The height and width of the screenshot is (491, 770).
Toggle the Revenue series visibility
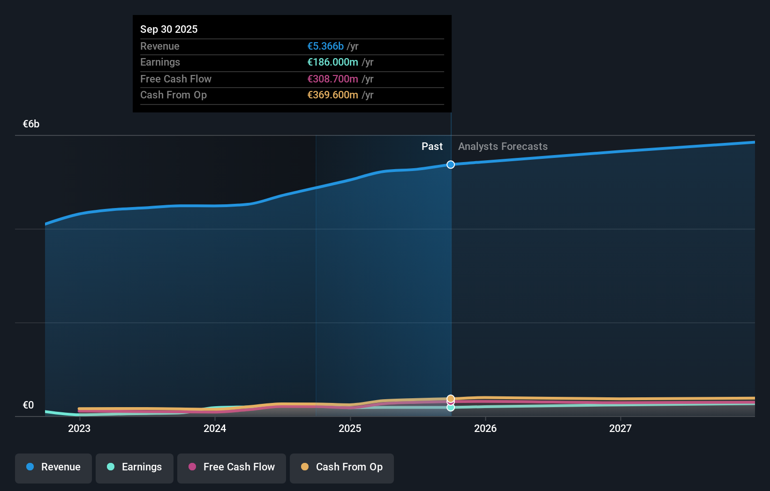point(53,468)
